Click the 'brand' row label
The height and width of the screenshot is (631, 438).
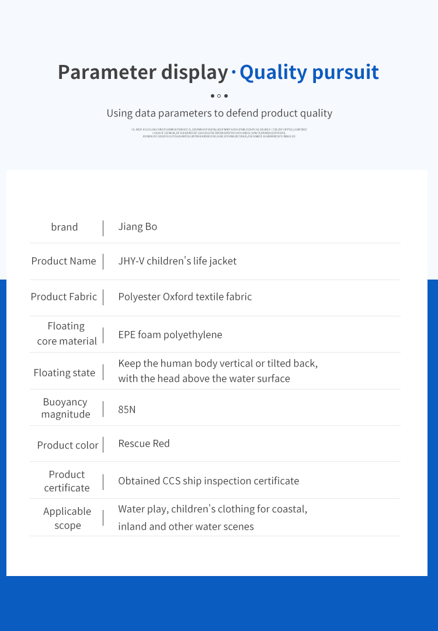coord(64,227)
